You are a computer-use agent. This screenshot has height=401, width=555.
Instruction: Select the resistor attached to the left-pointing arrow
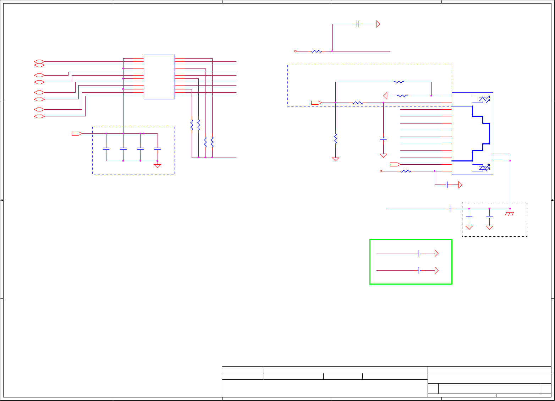pos(402,96)
